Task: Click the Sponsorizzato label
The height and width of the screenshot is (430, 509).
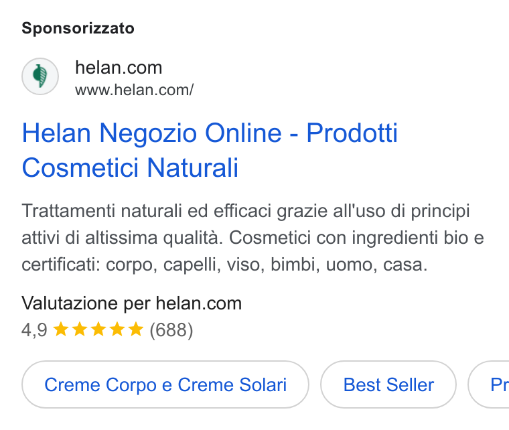Action: coord(78,28)
